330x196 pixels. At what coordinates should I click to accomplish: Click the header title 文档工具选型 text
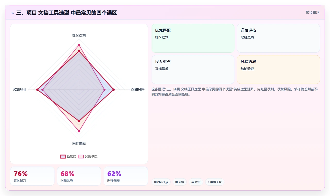tap(53, 13)
